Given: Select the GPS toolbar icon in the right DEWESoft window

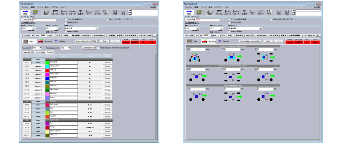Looking at the screenshot, I should coord(269,12).
